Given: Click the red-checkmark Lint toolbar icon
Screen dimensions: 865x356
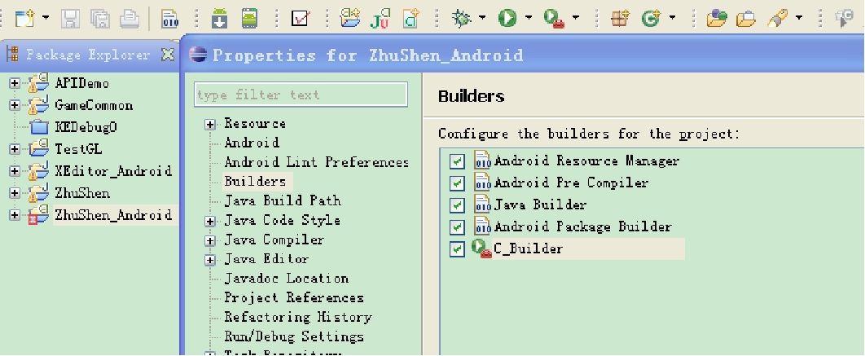Looking at the screenshot, I should 300,20.
